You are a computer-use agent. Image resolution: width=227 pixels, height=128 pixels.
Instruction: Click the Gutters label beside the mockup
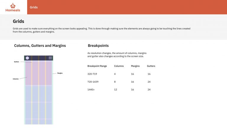17,62
